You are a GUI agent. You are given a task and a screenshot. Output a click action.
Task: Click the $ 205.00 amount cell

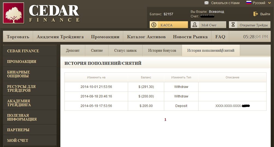click(x=146, y=106)
